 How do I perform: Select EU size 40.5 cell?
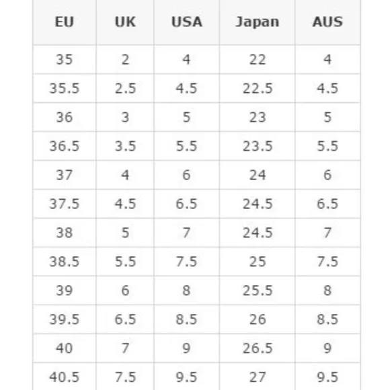tap(65, 377)
